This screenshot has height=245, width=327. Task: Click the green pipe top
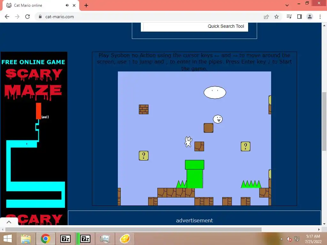pos(194,165)
